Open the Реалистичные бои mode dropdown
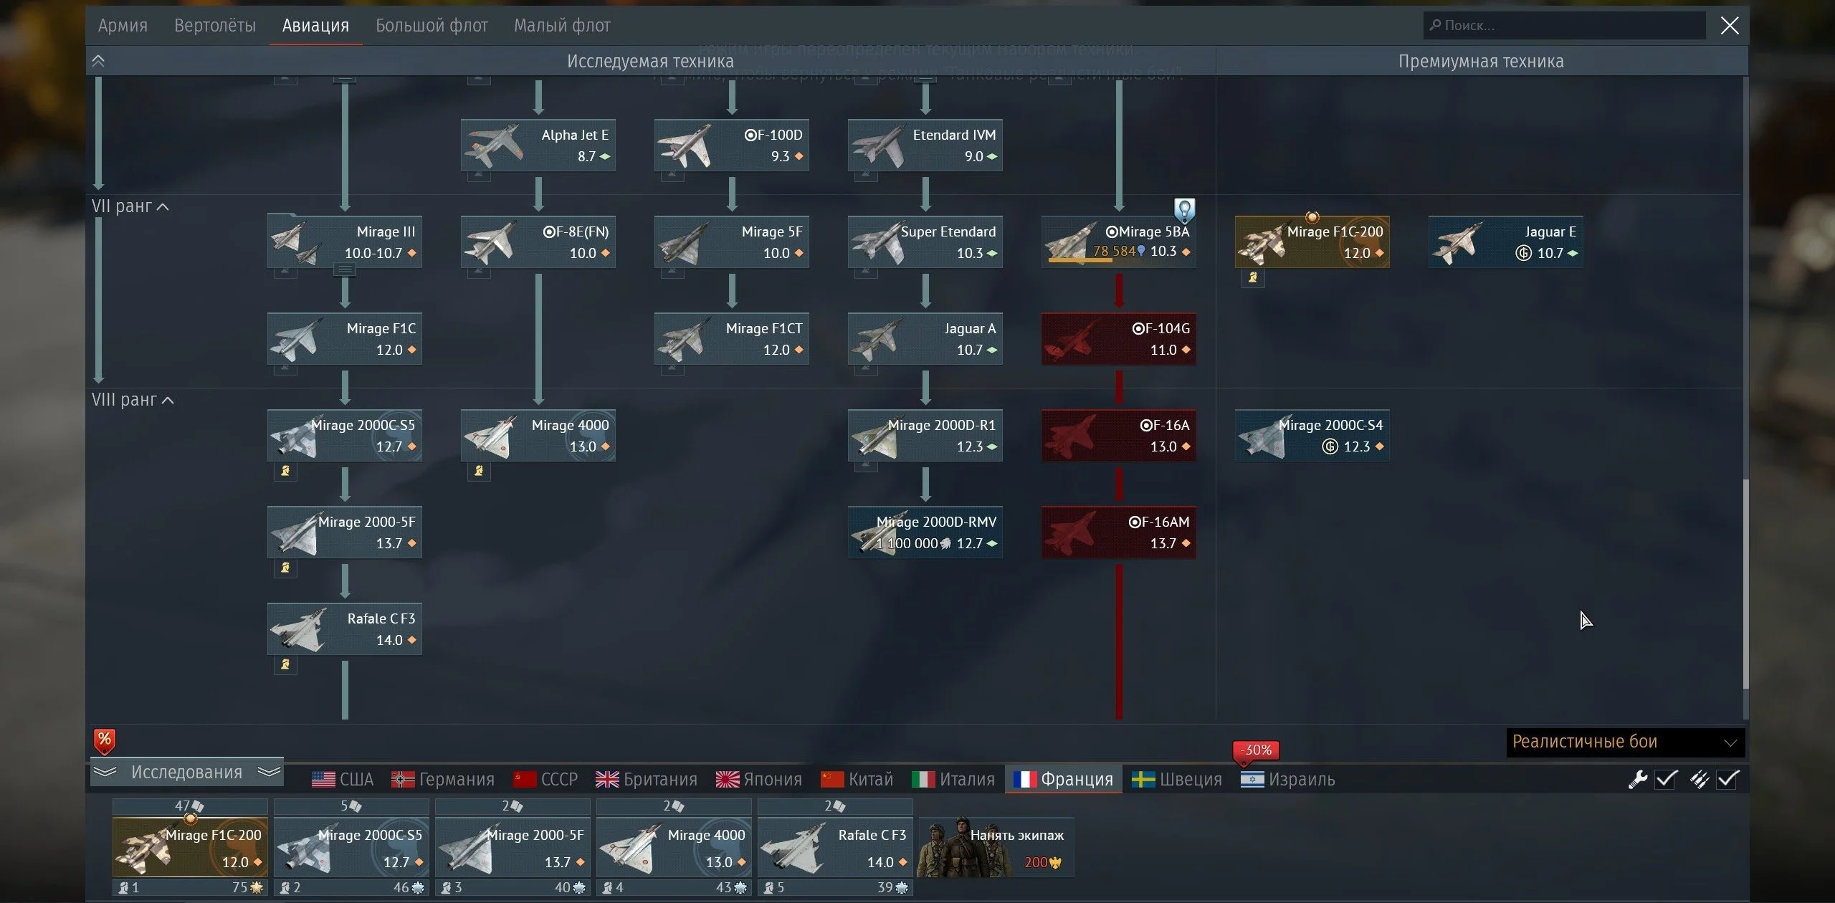 1625,742
